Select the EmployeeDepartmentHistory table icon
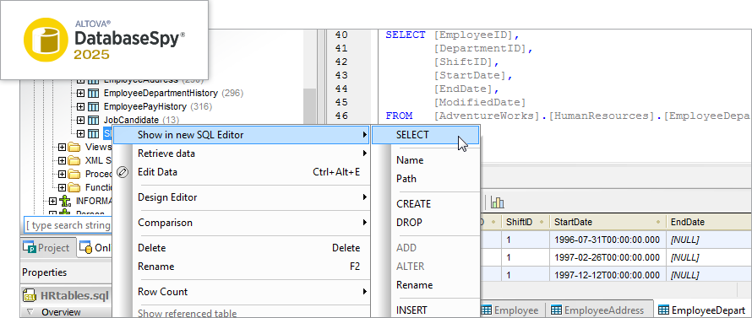752x318 pixels. (94, 93)
